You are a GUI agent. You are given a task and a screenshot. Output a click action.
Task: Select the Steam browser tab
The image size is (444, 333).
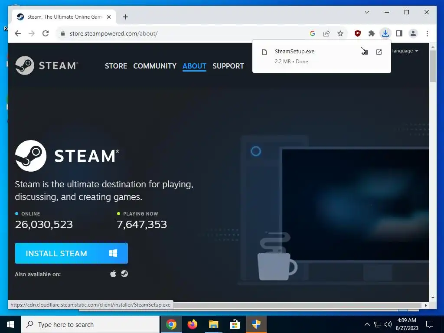click(63, 17)
